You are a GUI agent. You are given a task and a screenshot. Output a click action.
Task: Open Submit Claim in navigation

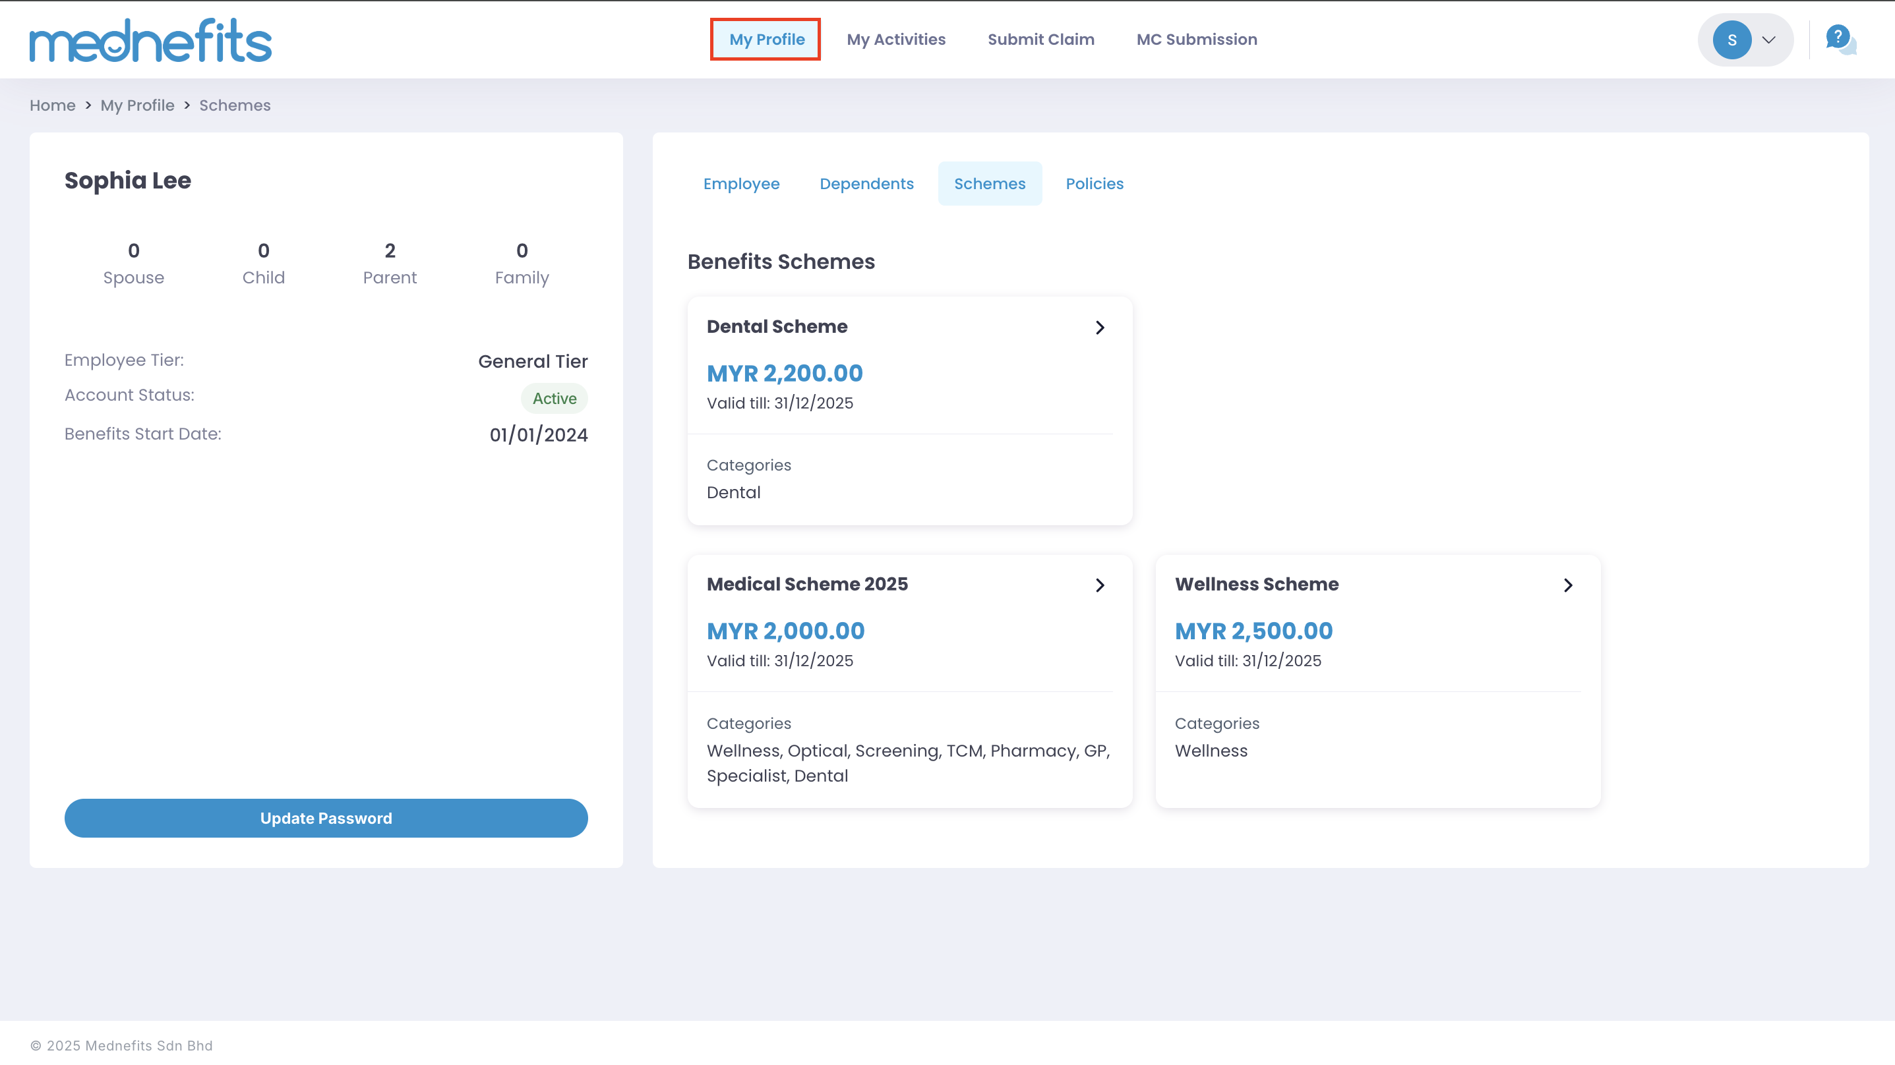pos(1040,40)
